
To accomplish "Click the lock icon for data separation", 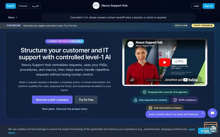I will 136,100.
